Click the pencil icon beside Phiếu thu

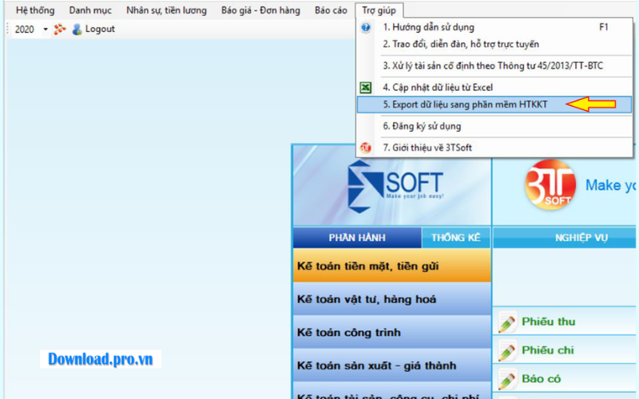[x=506, y=322]
